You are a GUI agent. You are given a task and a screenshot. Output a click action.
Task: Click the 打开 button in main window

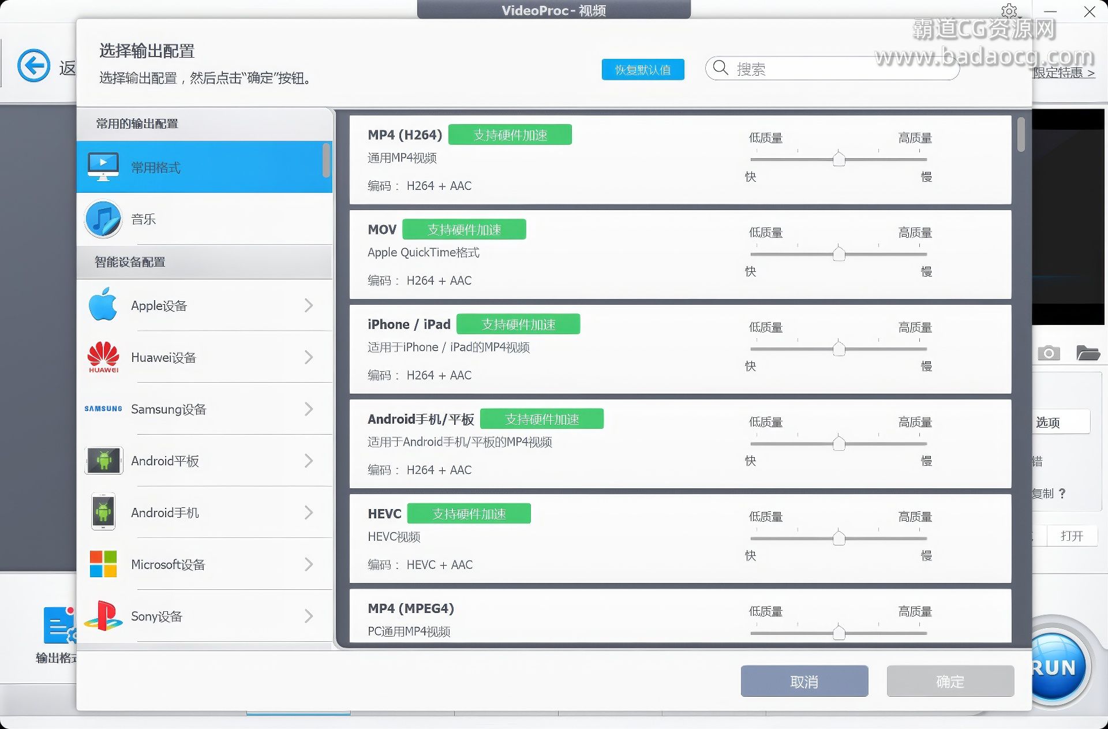(1072, 536)
